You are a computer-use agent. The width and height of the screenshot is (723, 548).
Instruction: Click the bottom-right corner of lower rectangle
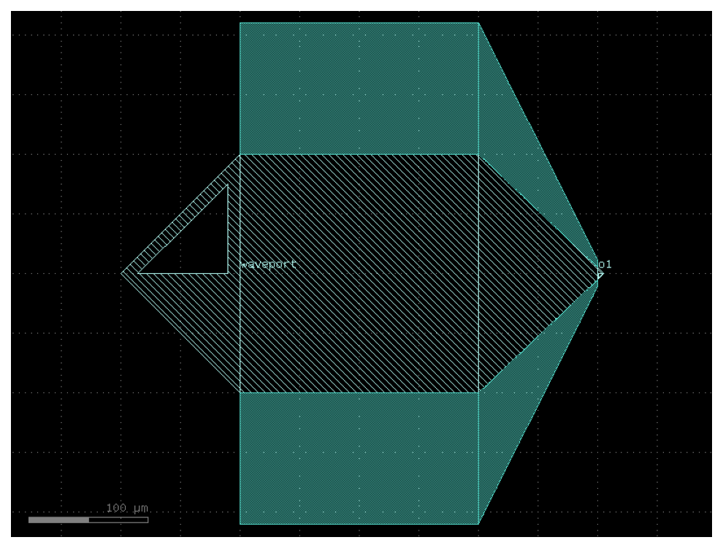[478, 524]
